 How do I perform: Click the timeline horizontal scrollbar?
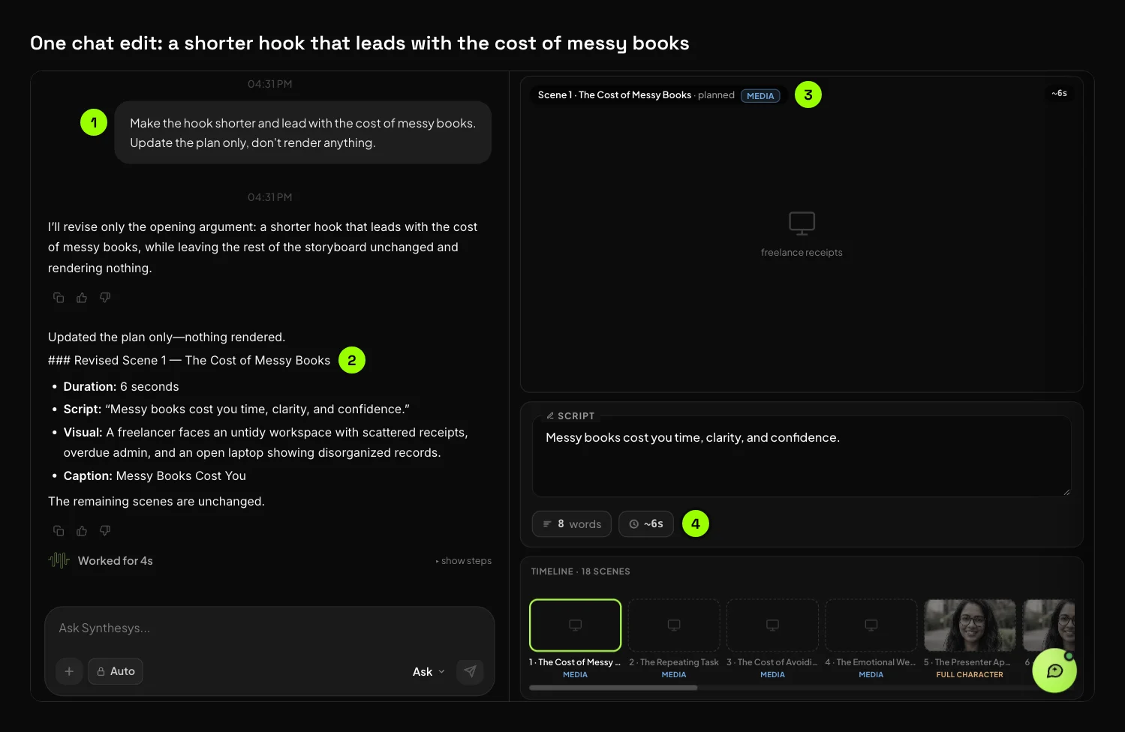pos(613,688)
